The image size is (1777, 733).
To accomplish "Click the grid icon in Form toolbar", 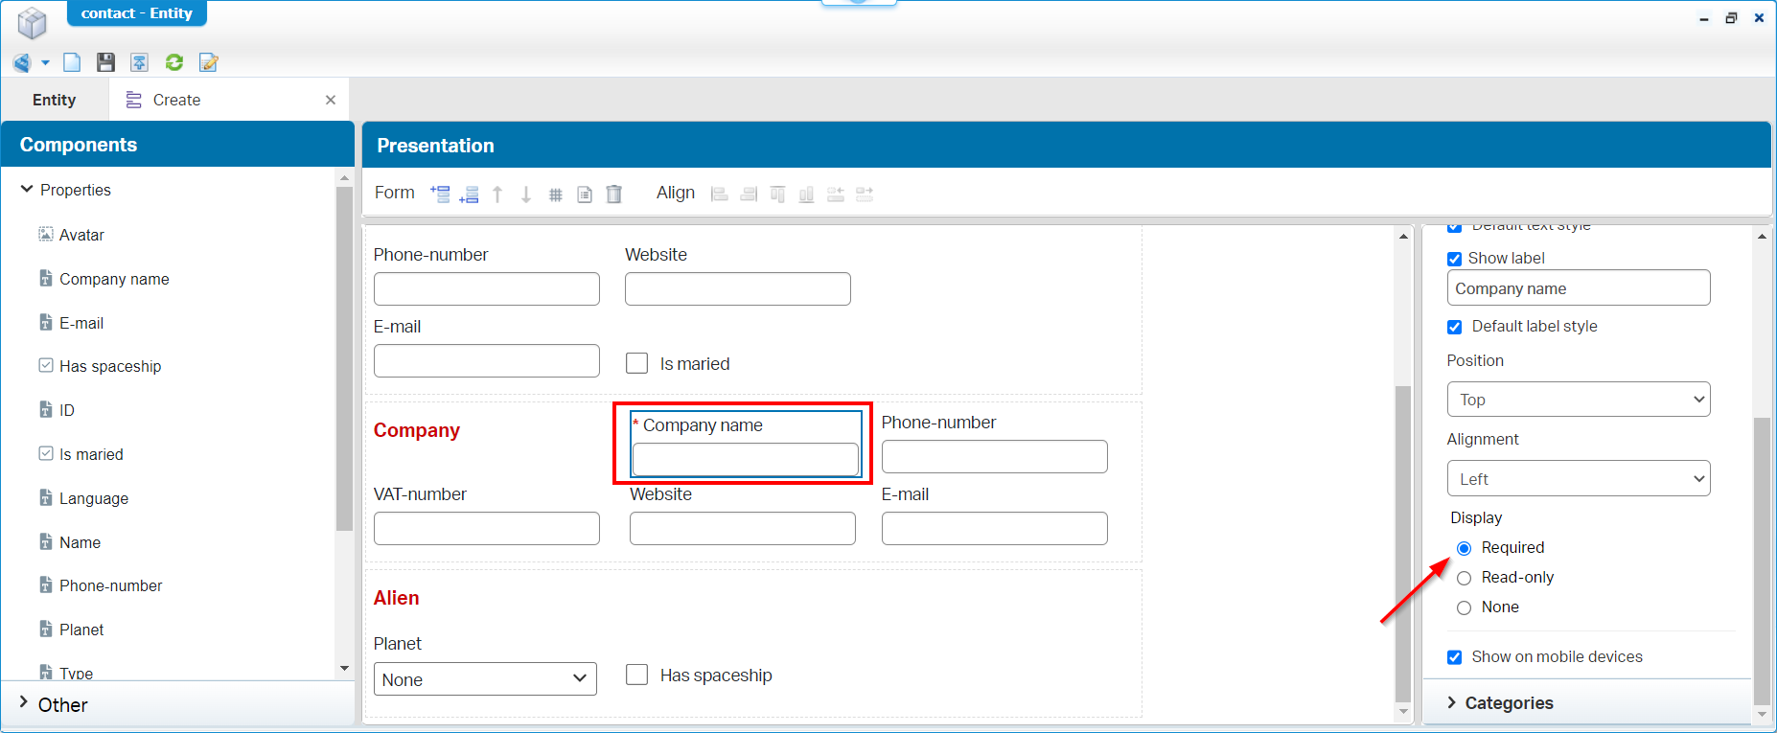I will coord(555,195).
